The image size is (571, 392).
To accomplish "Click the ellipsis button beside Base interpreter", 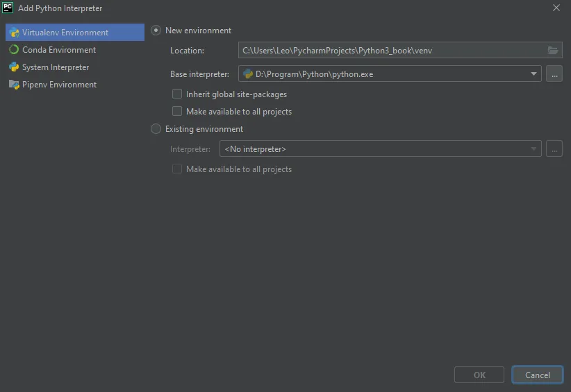I will click(554, 74).
